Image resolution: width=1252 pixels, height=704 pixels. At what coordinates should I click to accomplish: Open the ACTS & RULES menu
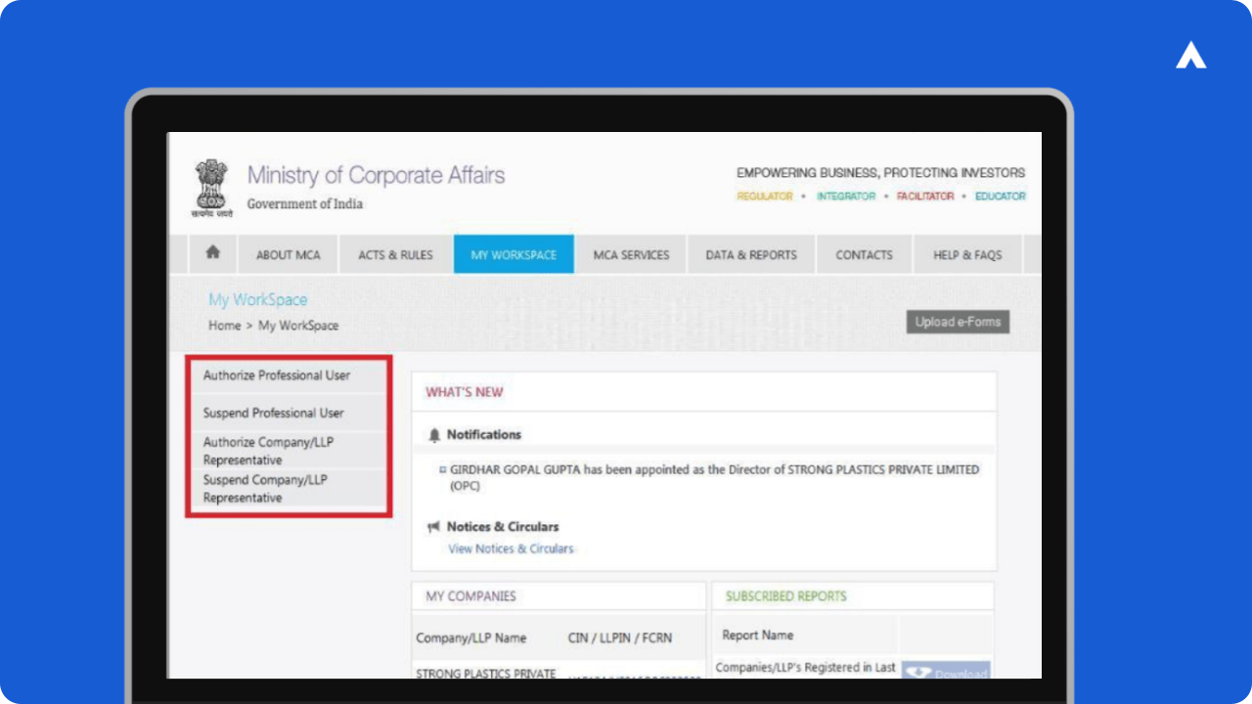point(395,254)
